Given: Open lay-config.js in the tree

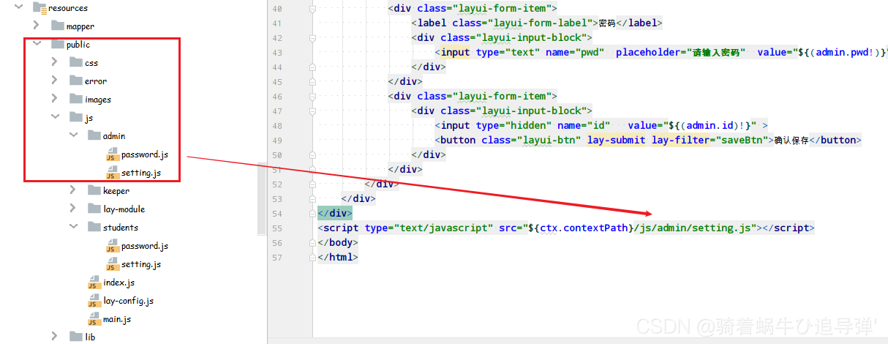Looking at the screenshot, I should (129, 301).
